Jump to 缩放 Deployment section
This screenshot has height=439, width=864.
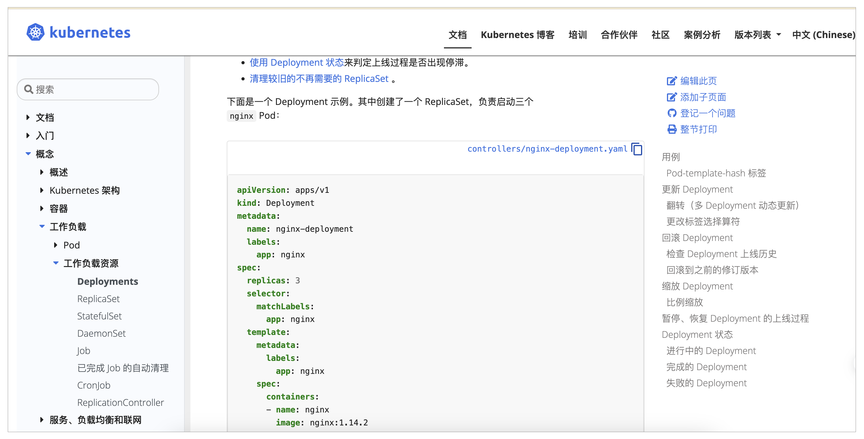(697, 286)
